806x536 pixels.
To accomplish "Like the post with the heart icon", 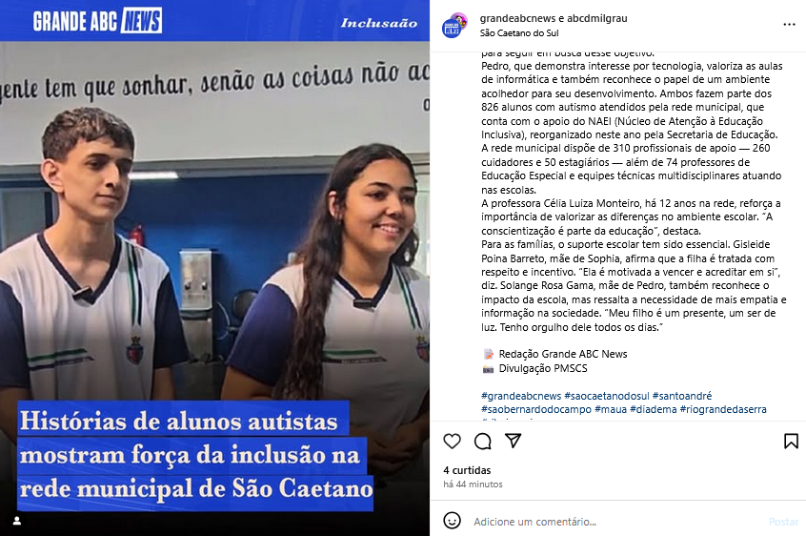I will point(452,442).
